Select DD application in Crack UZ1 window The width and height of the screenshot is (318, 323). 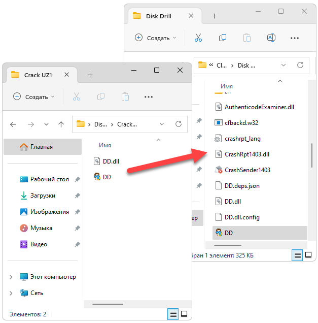(102, 177)
